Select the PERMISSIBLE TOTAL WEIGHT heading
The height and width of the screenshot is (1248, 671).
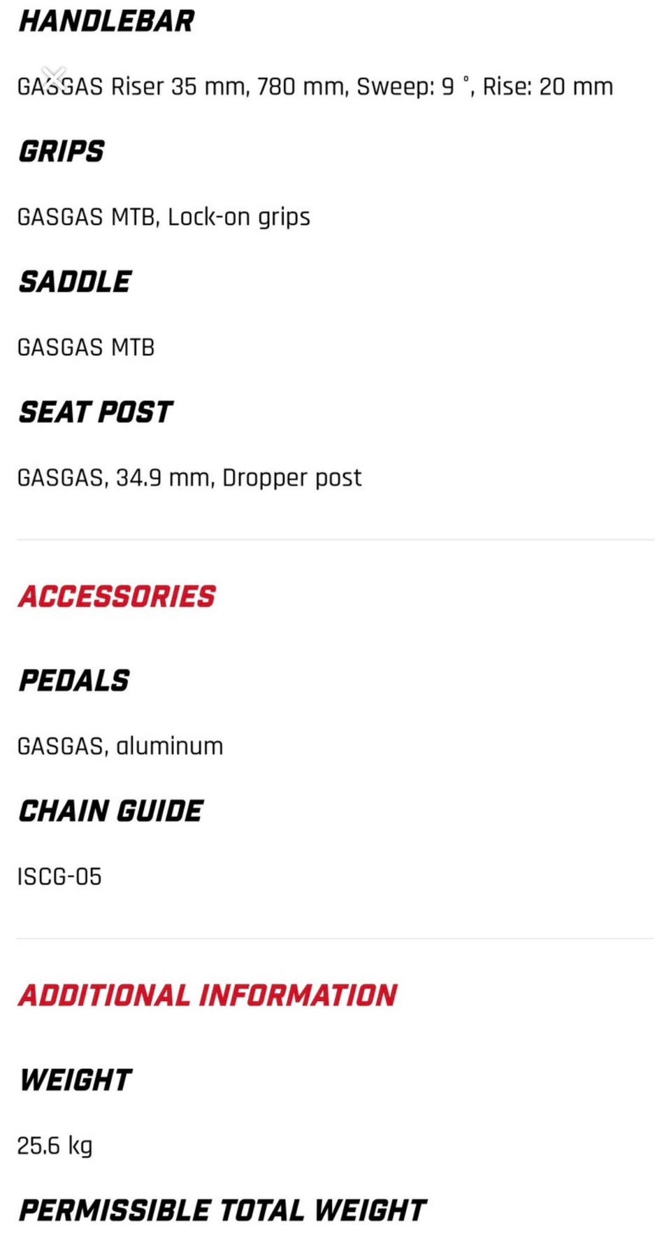coord(222,1210)
